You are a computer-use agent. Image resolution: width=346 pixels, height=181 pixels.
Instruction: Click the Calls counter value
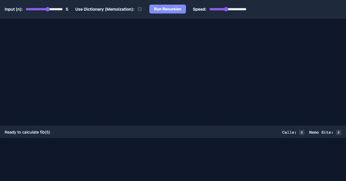coord(302,132)
